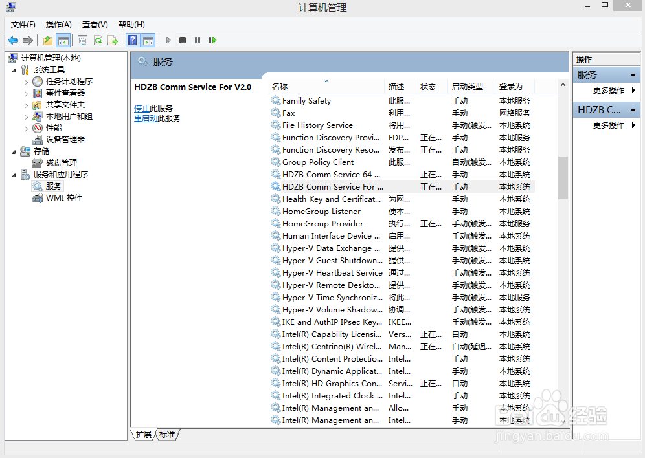This screenshot has height=458, width=645.
Task: Click the 停止 service link
Action: click(142, 109)
